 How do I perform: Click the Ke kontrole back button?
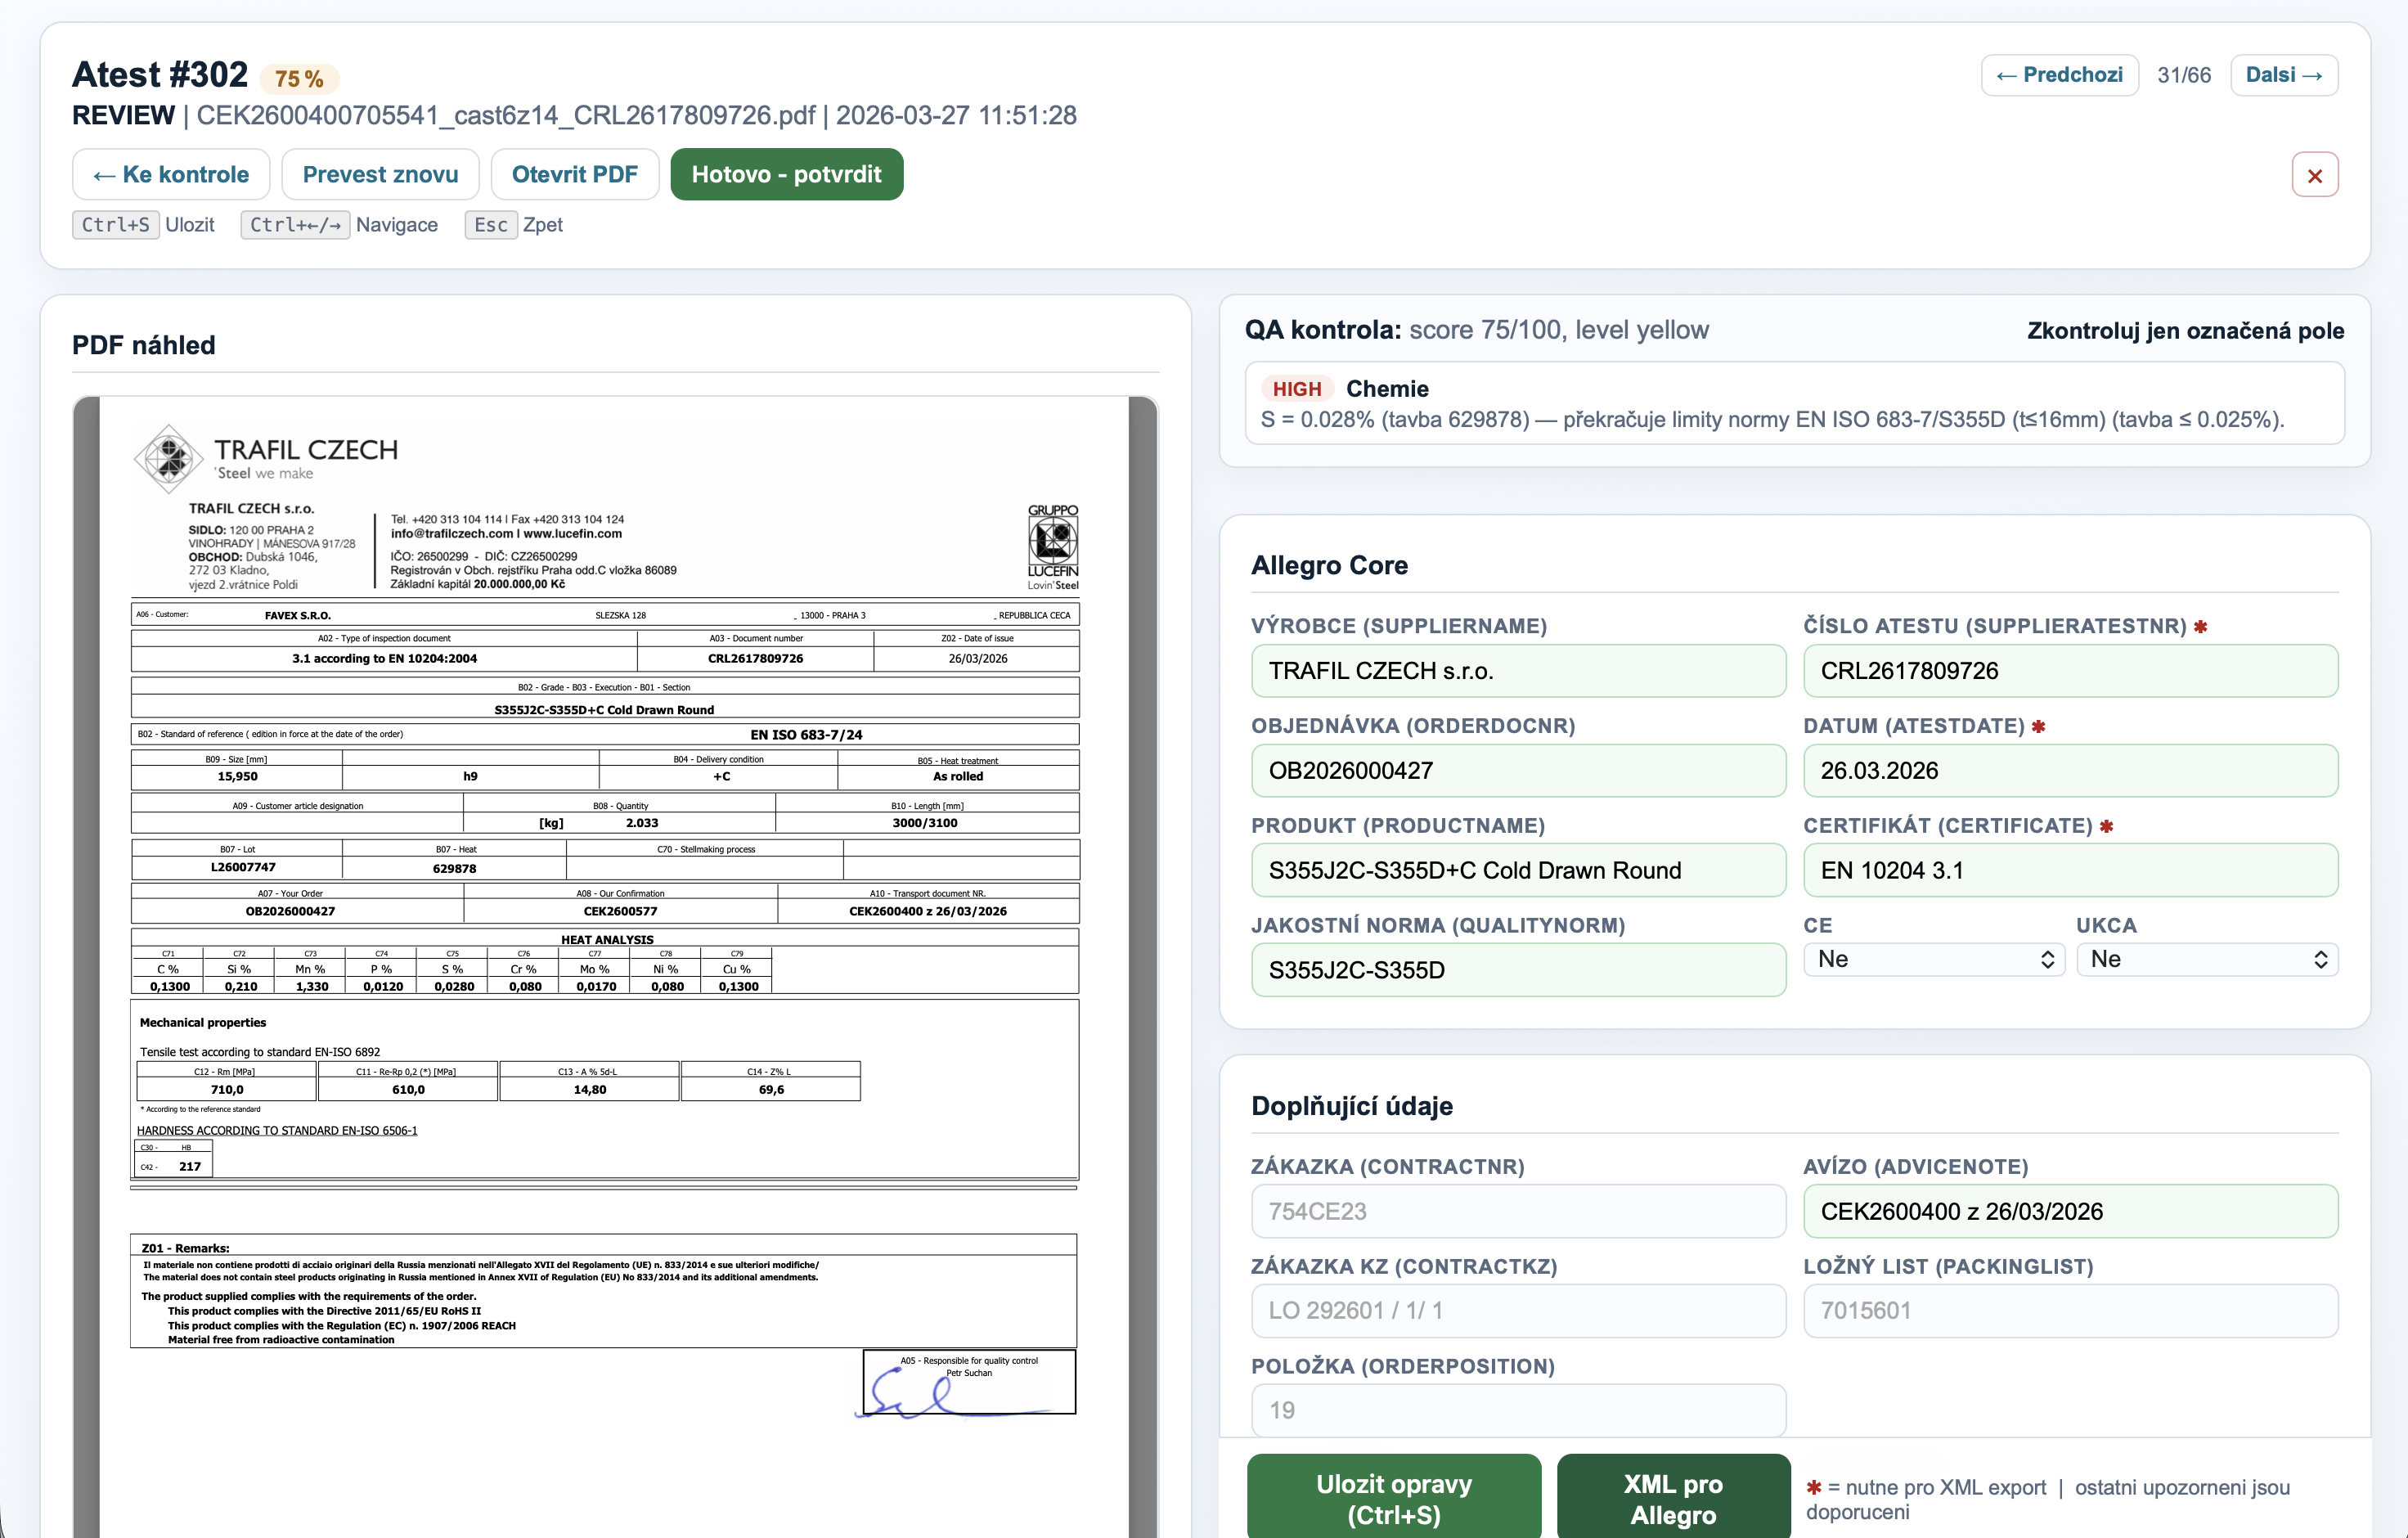click(171, 174)
